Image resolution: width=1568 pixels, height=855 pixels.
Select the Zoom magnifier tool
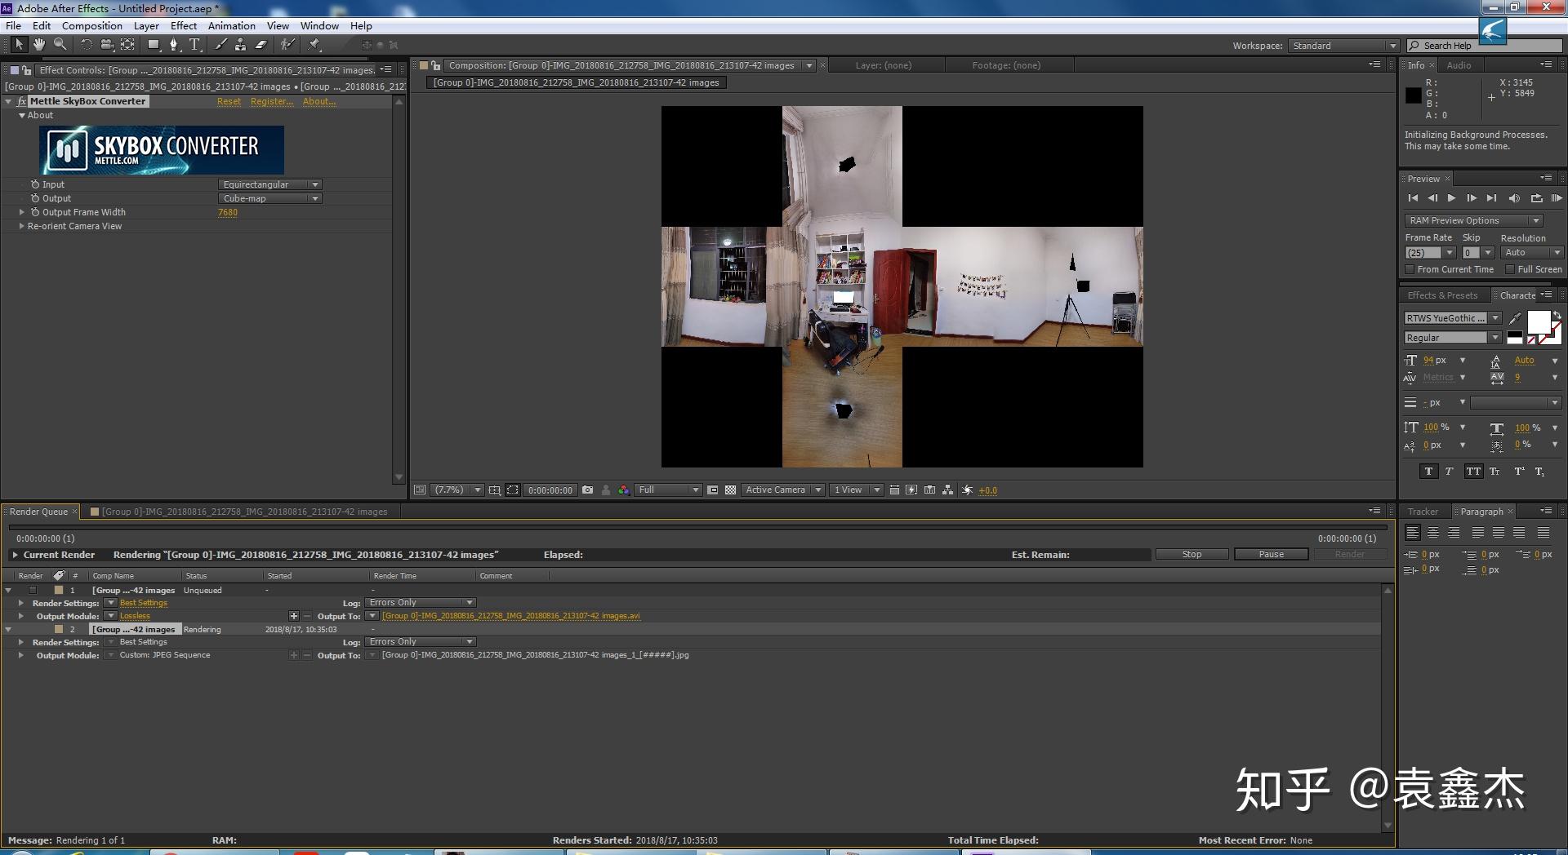pyautogui.click(x=60, y=45)
